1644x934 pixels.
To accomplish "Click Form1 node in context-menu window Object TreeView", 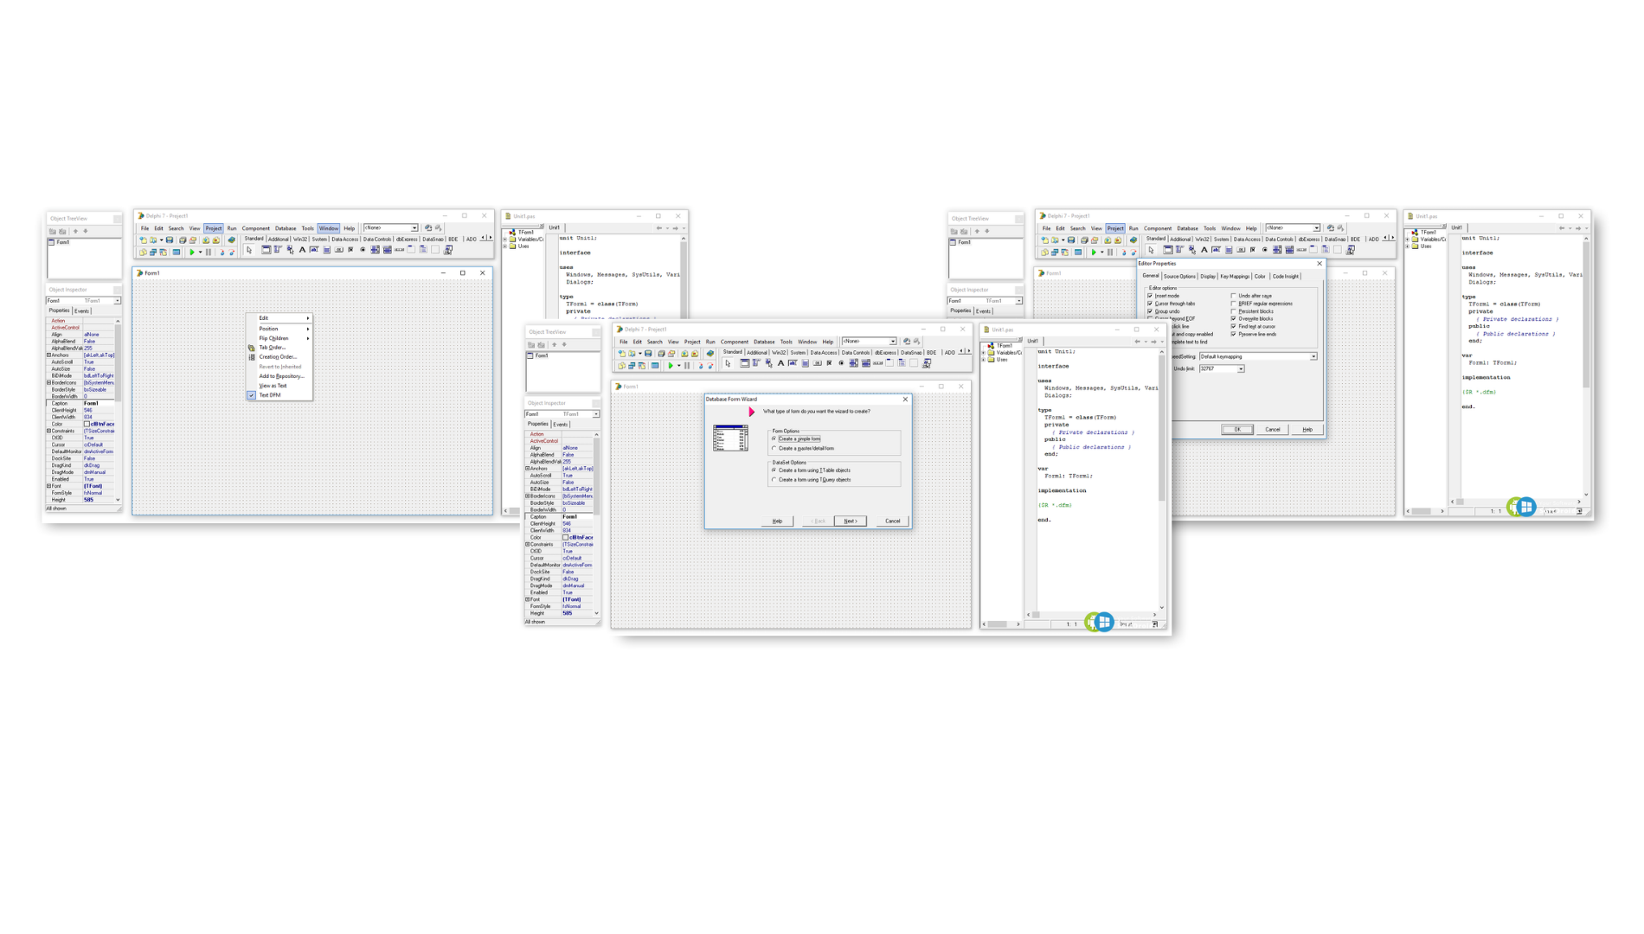I will point(63,242).
